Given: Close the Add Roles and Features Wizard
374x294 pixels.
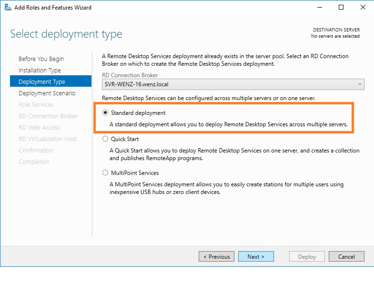Looking at the screenshot, I should point(363,8).
